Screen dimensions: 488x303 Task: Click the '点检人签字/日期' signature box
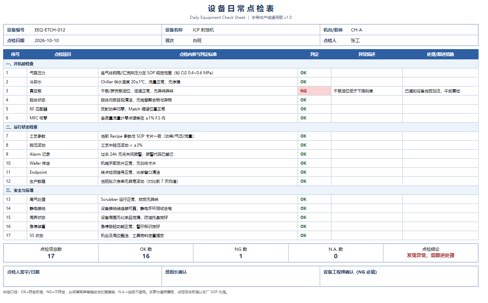(83, 276)
